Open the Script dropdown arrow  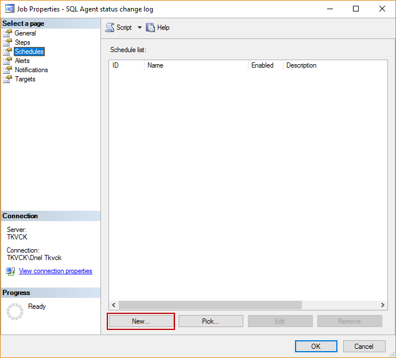[x=139, y=27]
